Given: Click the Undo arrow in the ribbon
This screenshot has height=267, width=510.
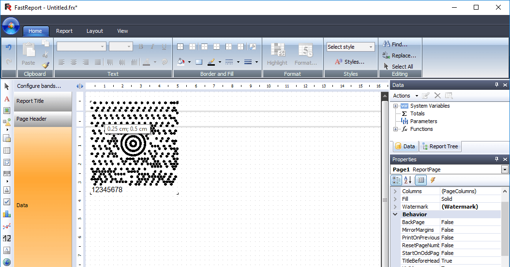Looking at the screenshot, I should 8,47.
